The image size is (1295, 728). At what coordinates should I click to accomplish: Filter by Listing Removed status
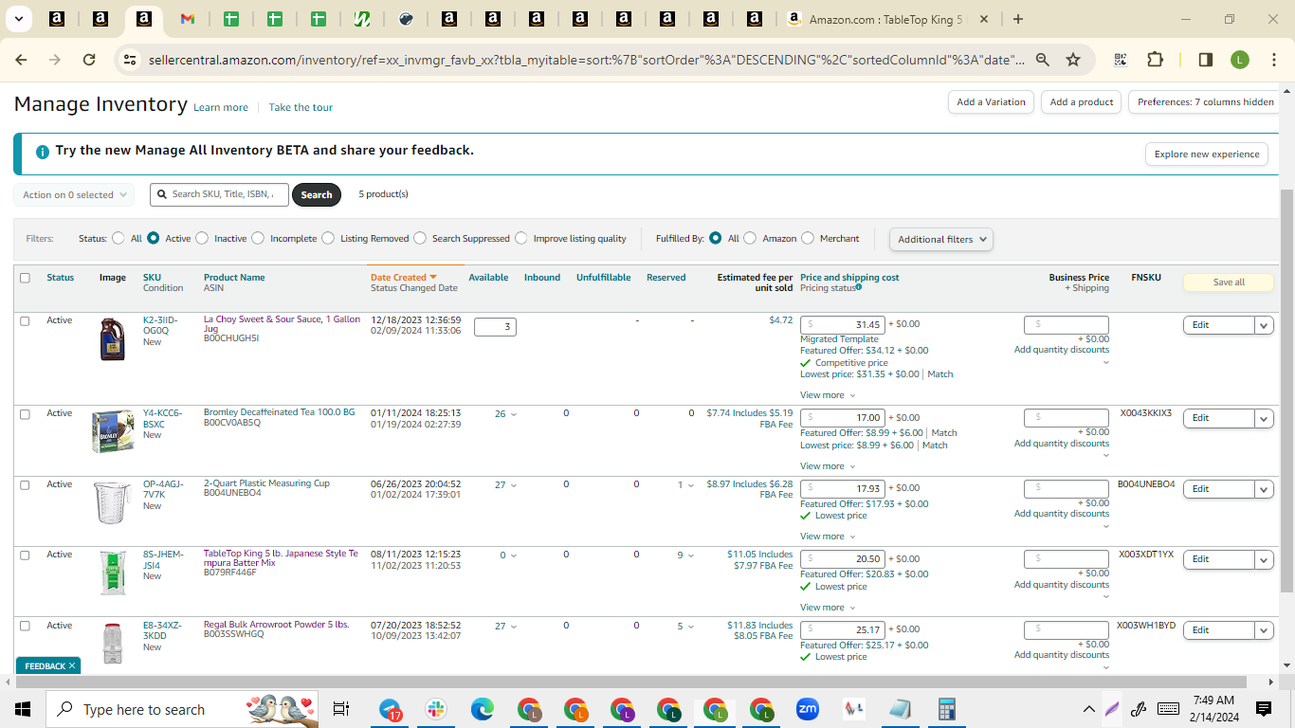pos(328,239)
